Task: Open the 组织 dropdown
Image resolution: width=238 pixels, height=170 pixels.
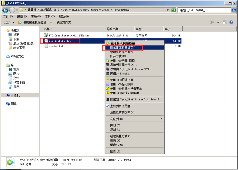Action: (9, 23)
